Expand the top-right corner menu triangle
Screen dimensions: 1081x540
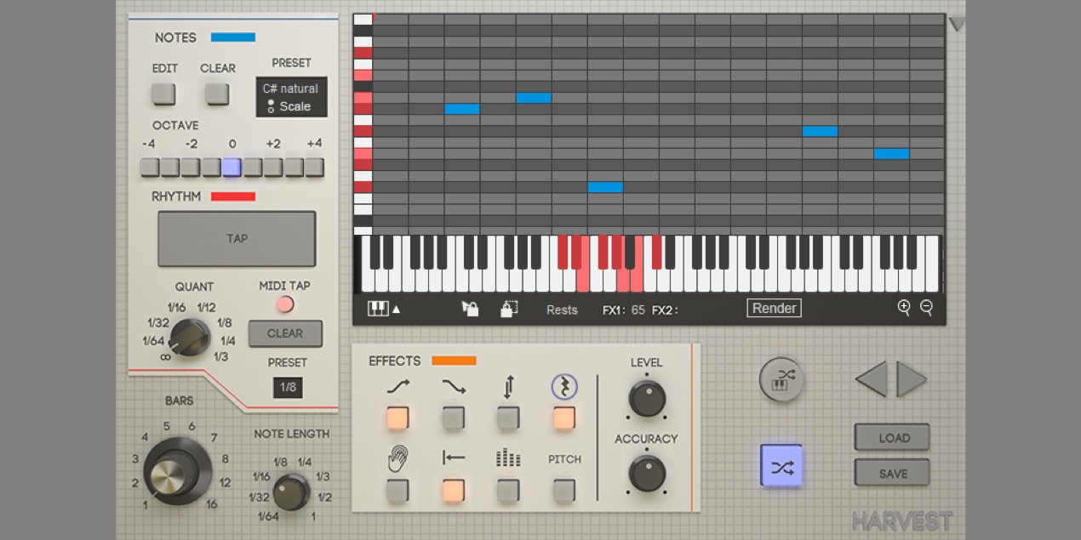tap(957, 26)
